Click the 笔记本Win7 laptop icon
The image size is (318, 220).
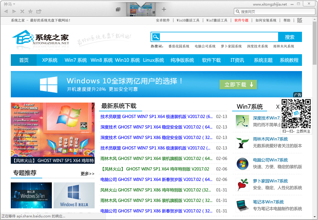[242, 205]
